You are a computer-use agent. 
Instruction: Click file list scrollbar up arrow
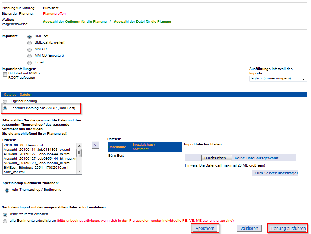click(79, 146)
